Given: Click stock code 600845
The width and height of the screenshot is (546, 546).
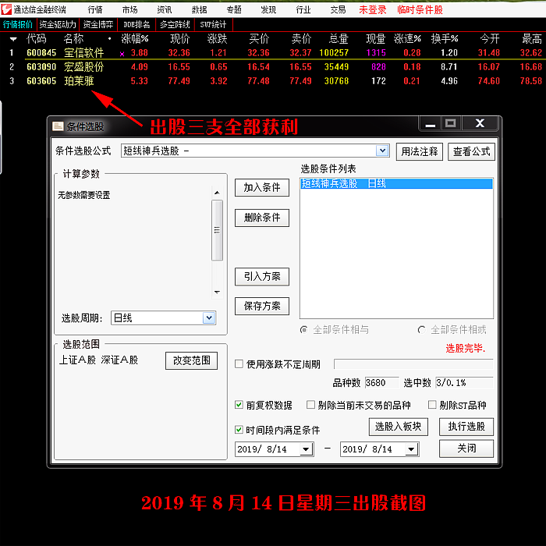Looking at the screenshot, I should click(x=41, y=53).
